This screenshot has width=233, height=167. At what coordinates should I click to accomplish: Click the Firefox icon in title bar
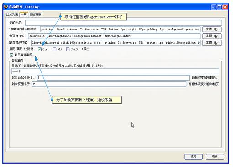pyautogui.click(x=6, y=7)
